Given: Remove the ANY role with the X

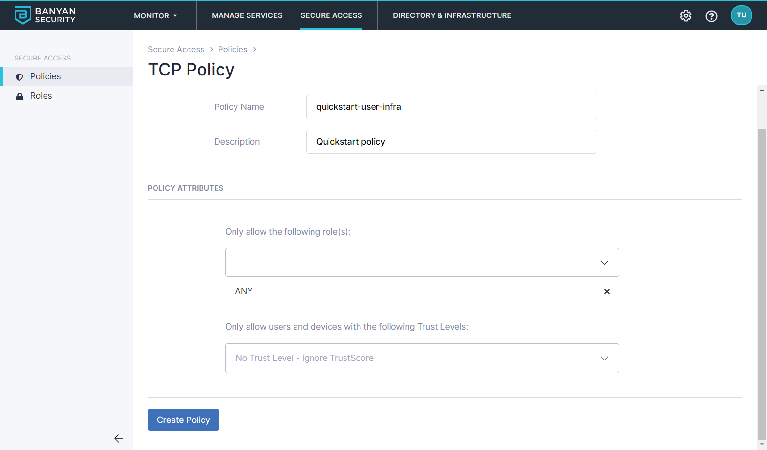Looking at the screenshot, I should (x=607, y=291).
